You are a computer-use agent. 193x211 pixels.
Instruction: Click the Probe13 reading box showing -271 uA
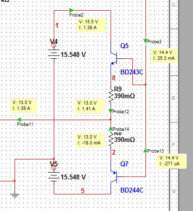(x=172, y=161)
